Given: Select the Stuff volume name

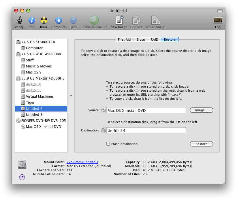Looking at the screenshot, I should [30, 60].
